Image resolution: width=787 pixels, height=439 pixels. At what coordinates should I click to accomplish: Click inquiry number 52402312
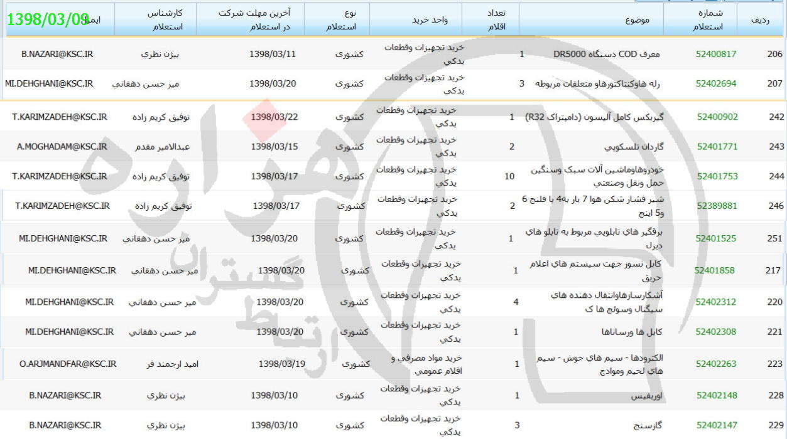coord(716,302)
